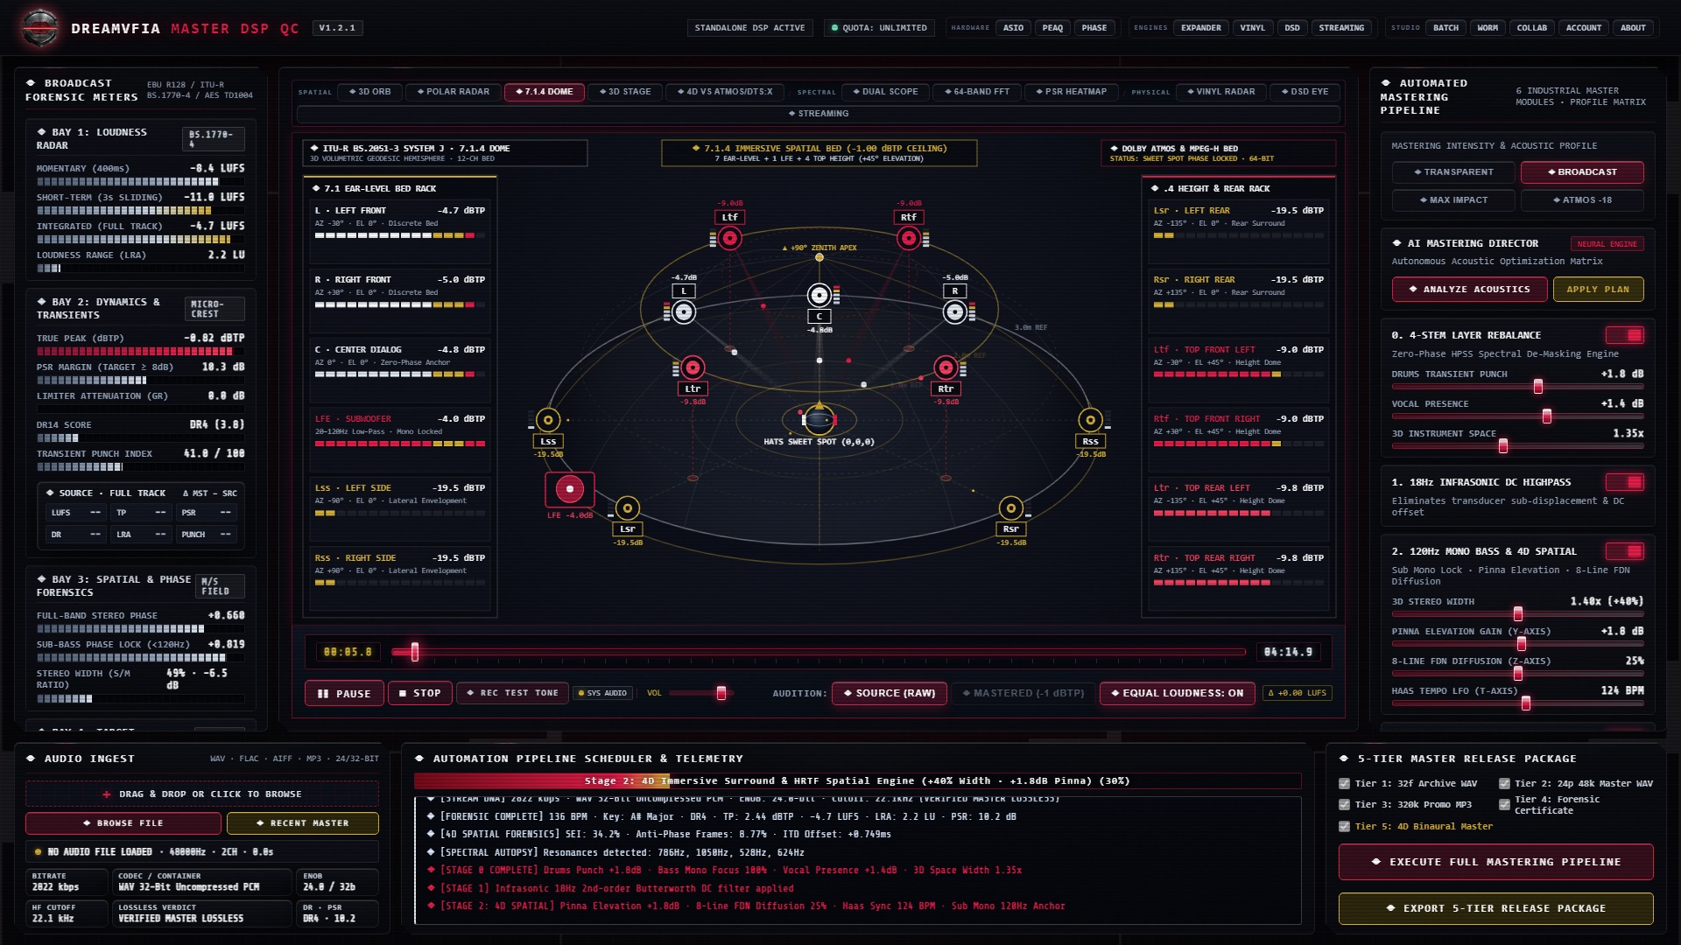Click the DreamVFIA red sphere logo
The image size is (1681, 945).
click(40, 28)
